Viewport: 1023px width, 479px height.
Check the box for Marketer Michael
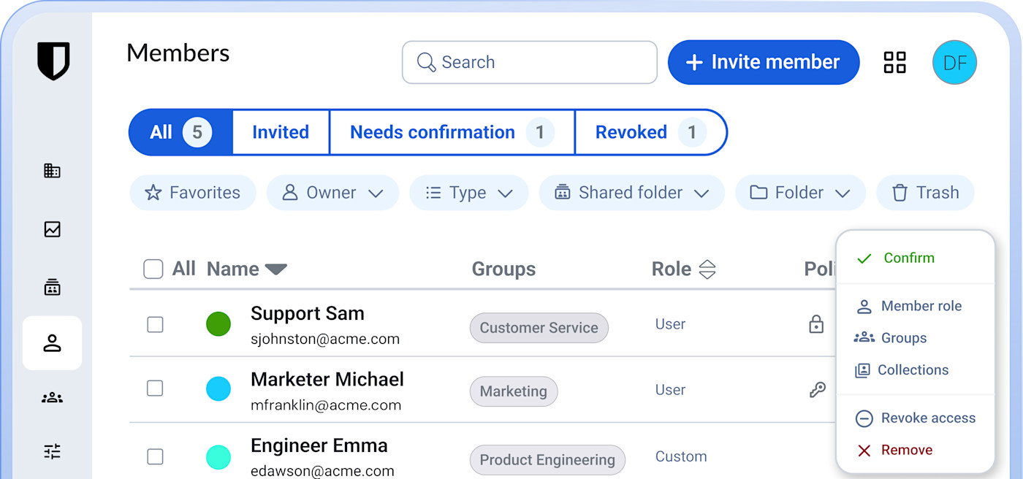pyautogui.click(x=155, y=388)
